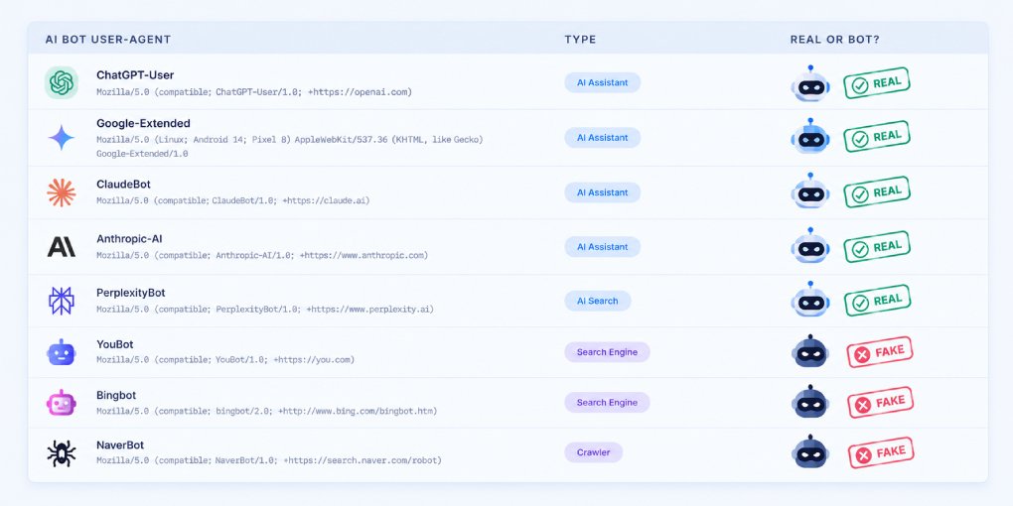The width and height of the screenshot is (1013, 506).
Task: Click the robot head in ChatGPT-User row
Action: click(x=810, y=84)
